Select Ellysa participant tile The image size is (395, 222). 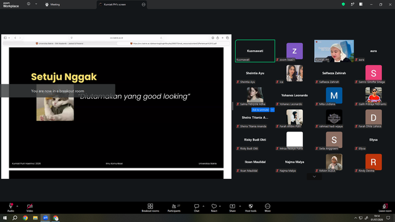click(373, 139)
